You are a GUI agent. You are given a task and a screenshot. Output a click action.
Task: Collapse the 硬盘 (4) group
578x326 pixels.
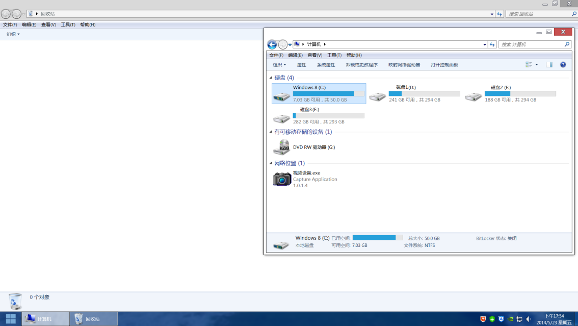click(271, 78)
